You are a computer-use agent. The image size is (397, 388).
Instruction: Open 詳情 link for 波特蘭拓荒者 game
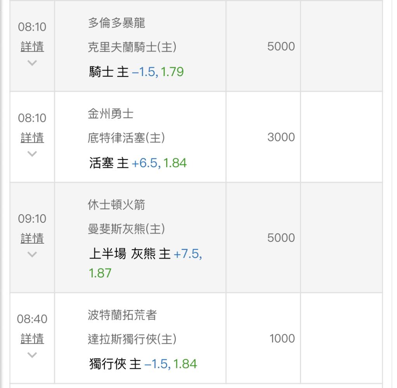(32, 339)
